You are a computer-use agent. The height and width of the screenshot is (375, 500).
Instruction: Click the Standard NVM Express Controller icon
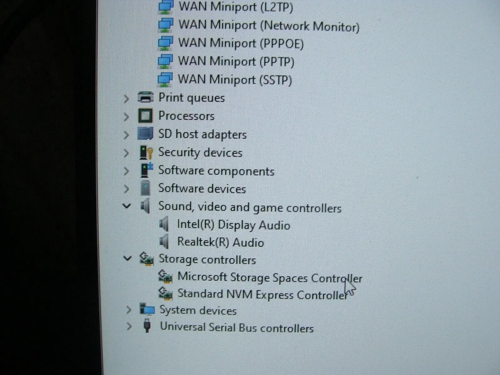(166, 293)
